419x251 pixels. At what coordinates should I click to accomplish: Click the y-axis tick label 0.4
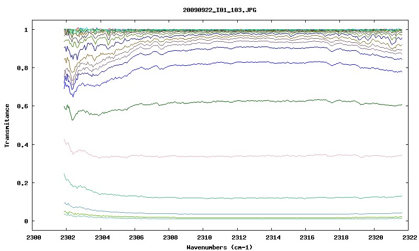pos(23,144)
